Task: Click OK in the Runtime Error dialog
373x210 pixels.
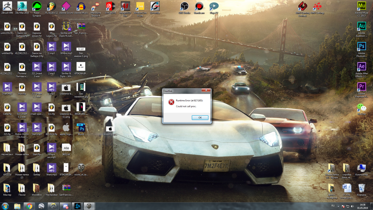Action: click(x=200, y=118)
